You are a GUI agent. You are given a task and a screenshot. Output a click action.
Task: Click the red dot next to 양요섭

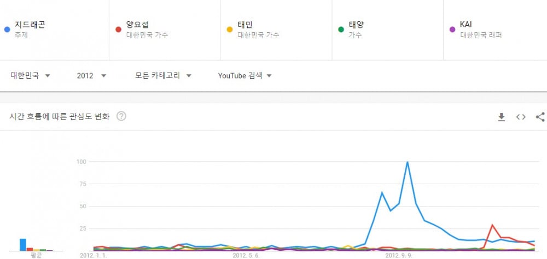118,30
